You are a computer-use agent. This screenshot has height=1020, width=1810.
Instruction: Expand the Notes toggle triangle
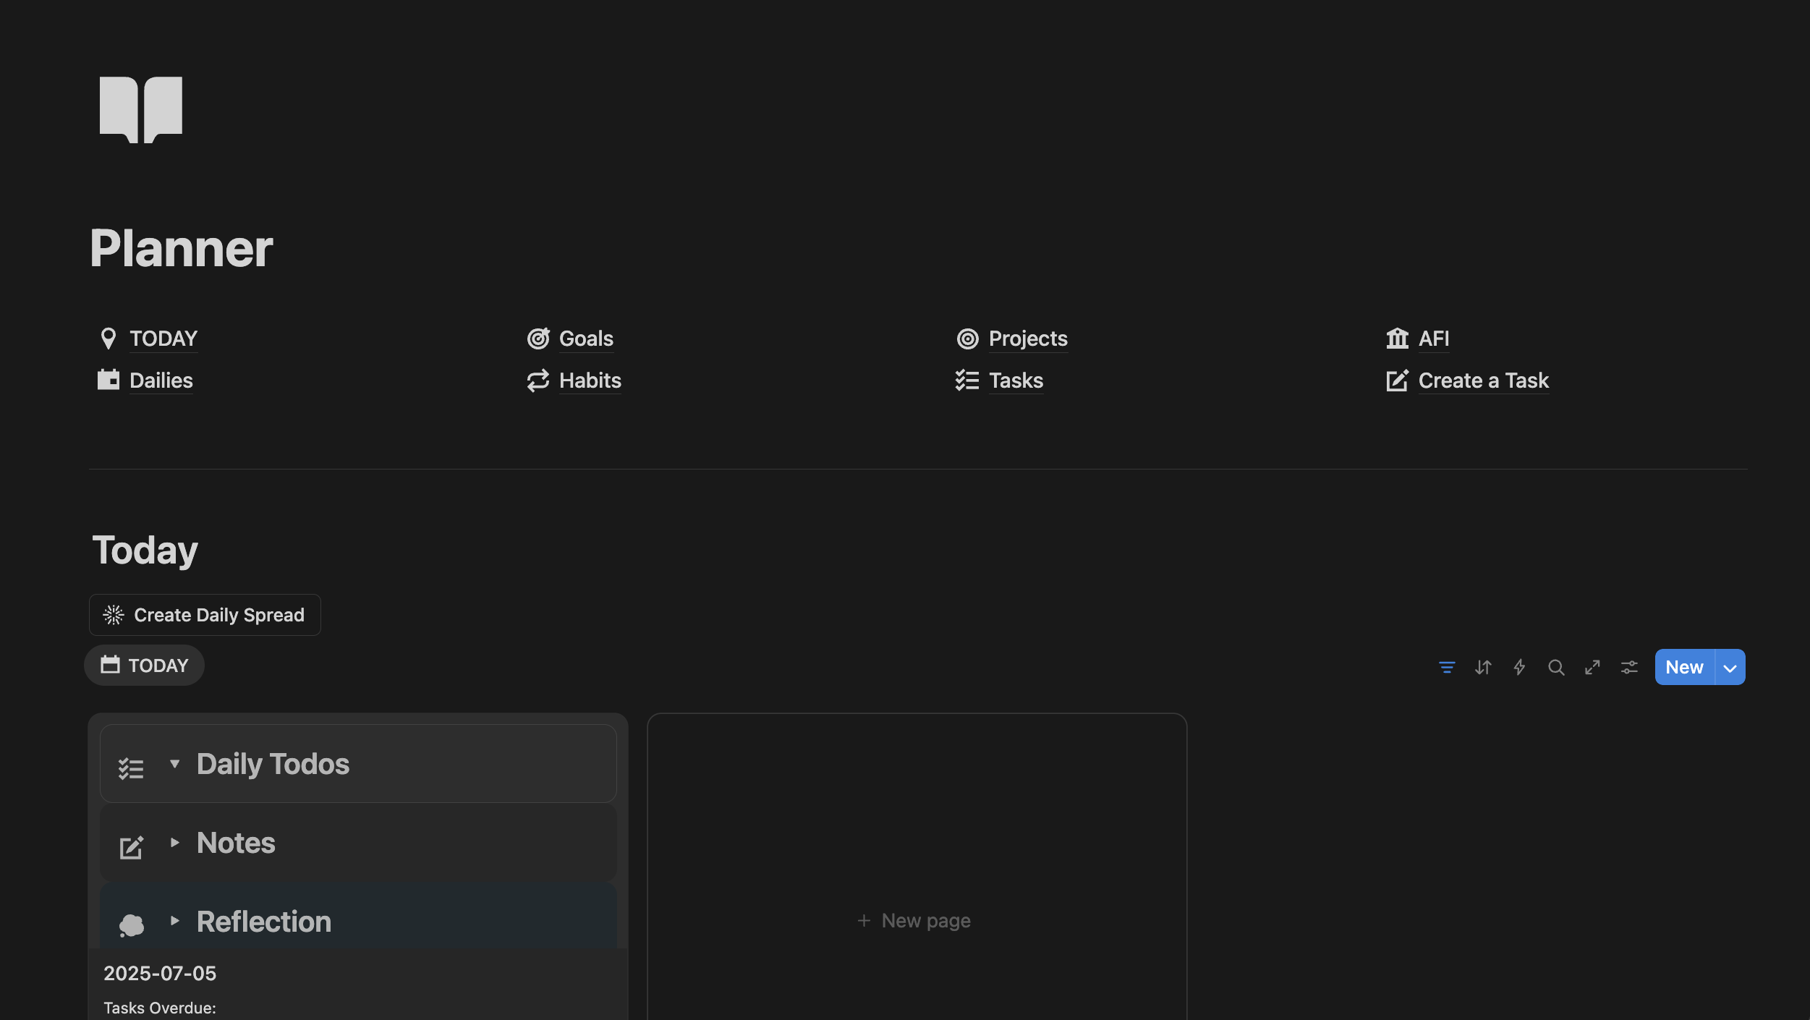coord(174,842)
